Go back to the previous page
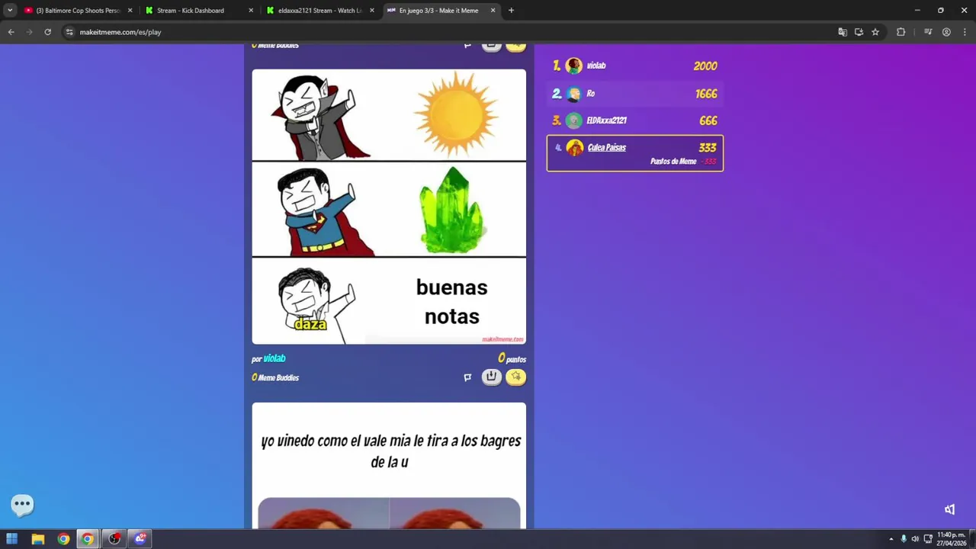The height and width of the screenshot is (549, 976). pos(11,32)
